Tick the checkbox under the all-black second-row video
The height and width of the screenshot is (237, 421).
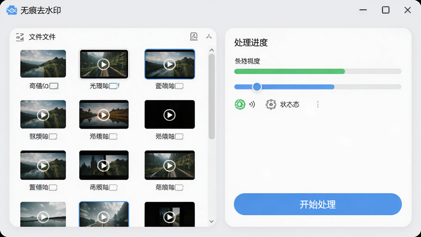click(x=179, y=137)
